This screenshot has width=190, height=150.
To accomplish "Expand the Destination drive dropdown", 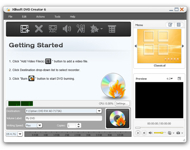I will [x=99, y=111].
